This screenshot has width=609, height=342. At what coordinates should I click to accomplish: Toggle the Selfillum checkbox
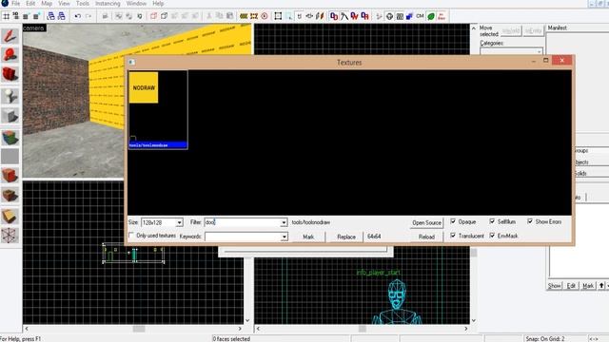[492, 221]
